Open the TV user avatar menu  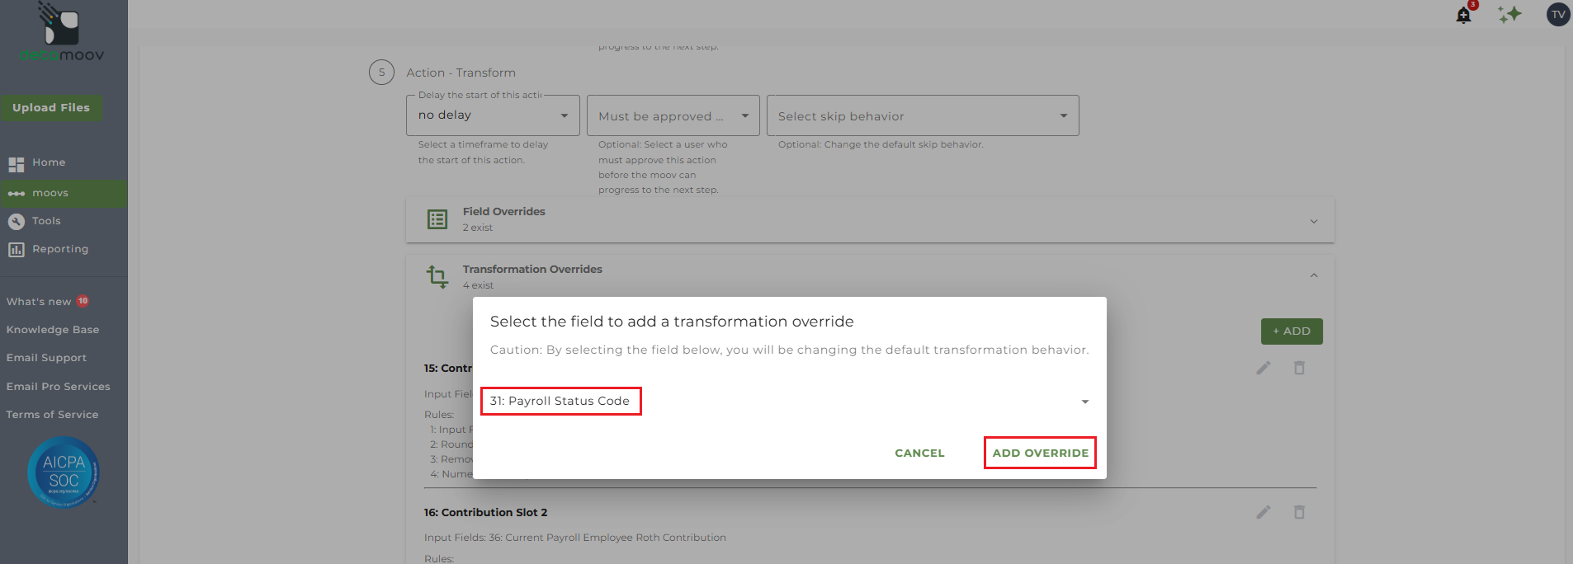(x=1557, y=15)
